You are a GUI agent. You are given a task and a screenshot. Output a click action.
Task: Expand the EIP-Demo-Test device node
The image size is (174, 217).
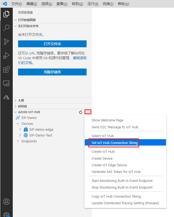pos(20,135)
